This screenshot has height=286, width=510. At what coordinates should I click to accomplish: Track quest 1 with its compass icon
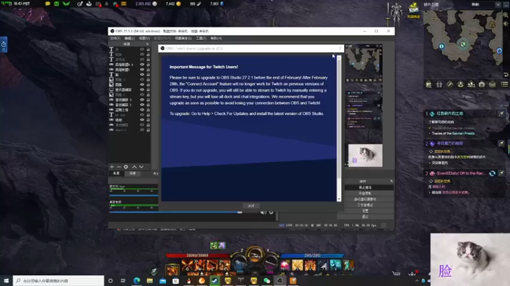(501, 114)
